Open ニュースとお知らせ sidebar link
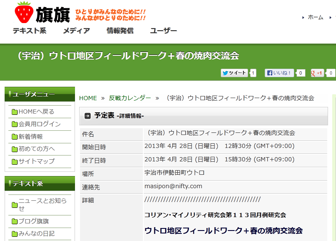 point(43,205)
